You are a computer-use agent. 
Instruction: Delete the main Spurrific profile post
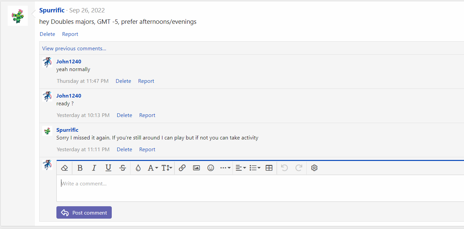click(47, 34)
